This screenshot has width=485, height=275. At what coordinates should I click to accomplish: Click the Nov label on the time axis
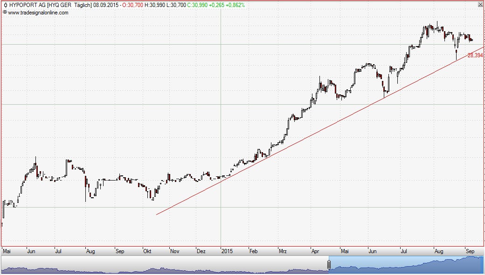[175, 251]
